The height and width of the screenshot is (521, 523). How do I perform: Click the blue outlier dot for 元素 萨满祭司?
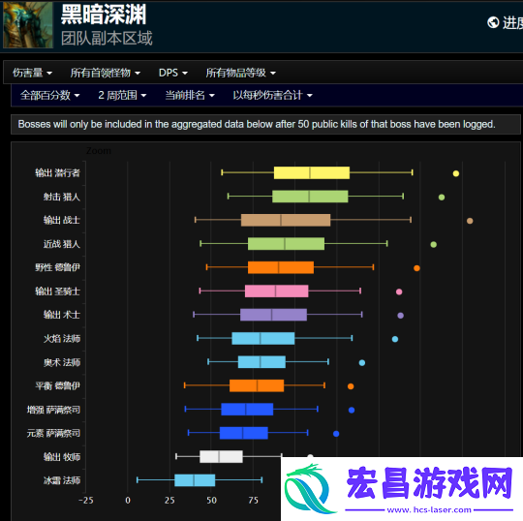336,434
